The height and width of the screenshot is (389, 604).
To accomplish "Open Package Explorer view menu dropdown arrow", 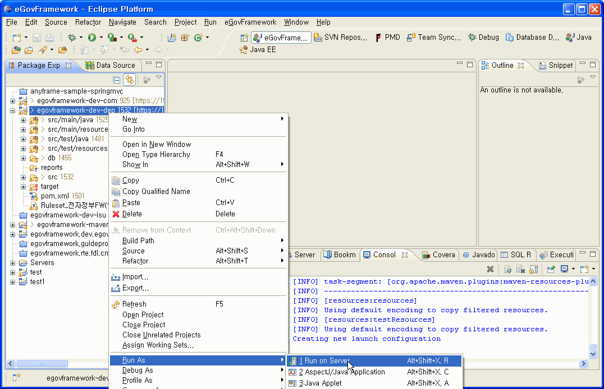I will point(159,78).
